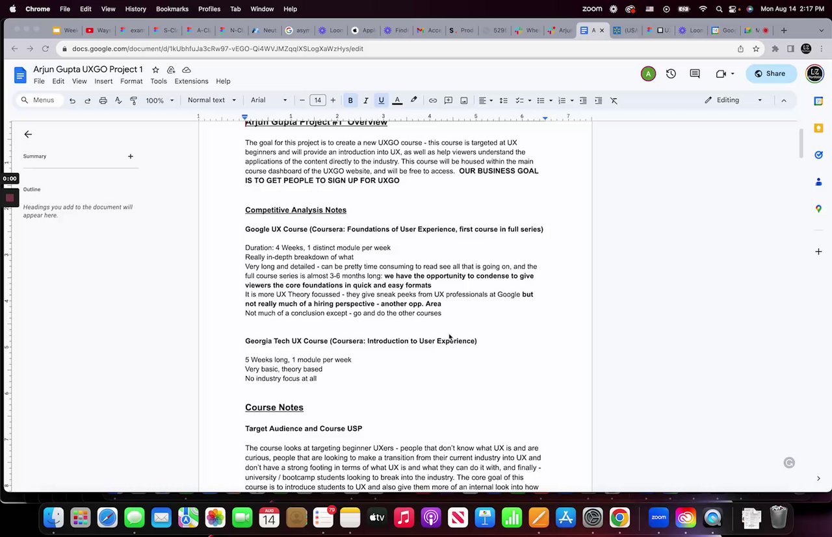Click Insert image toolbar icon
The image size is (832, 537).
click(x=464, y=101)
